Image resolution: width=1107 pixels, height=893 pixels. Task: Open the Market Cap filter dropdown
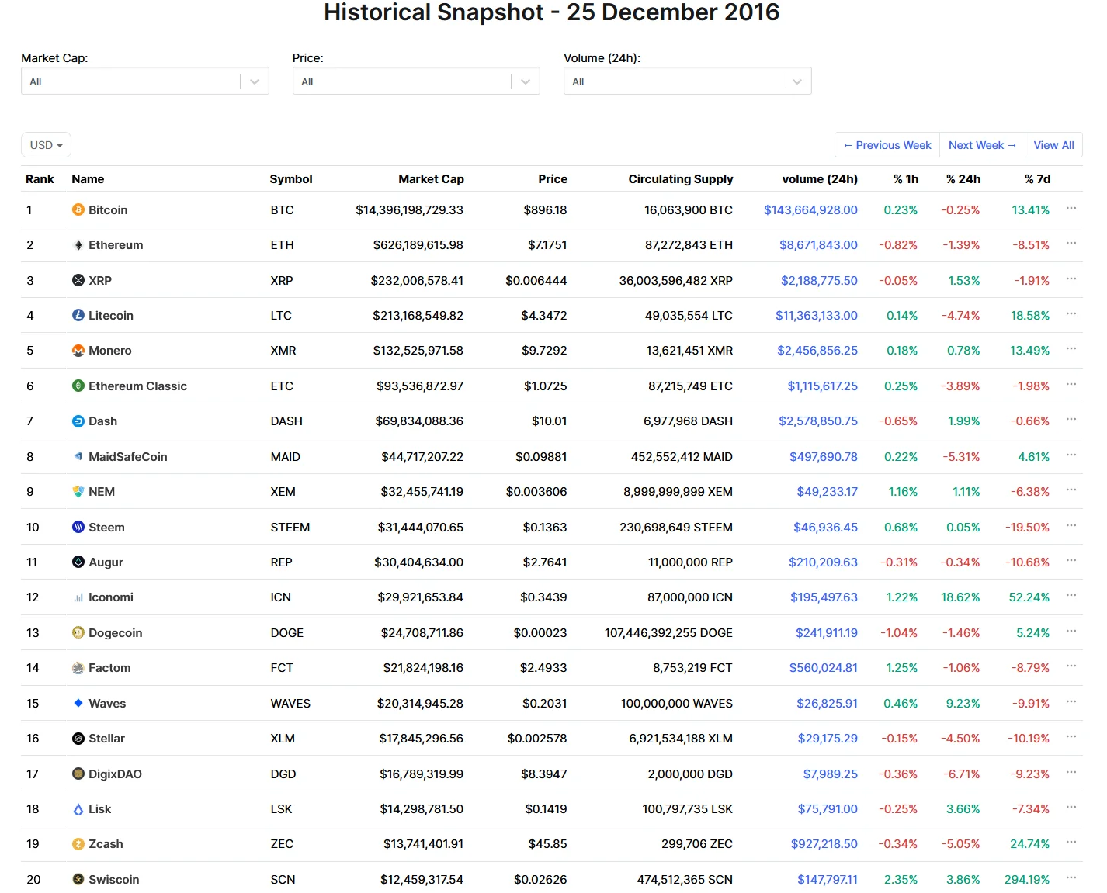(x=145, y=81)
